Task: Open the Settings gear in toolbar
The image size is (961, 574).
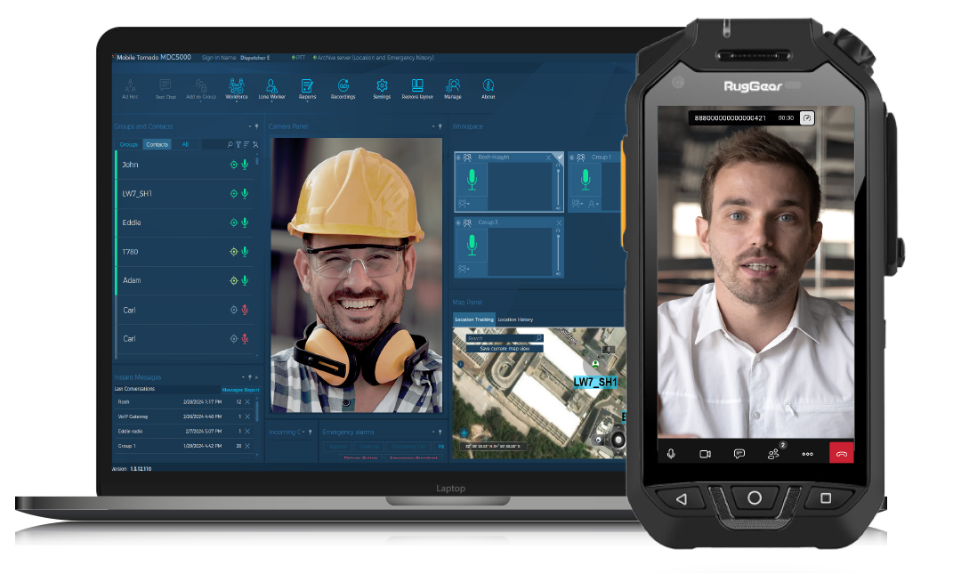Action: tap(382, 85)
